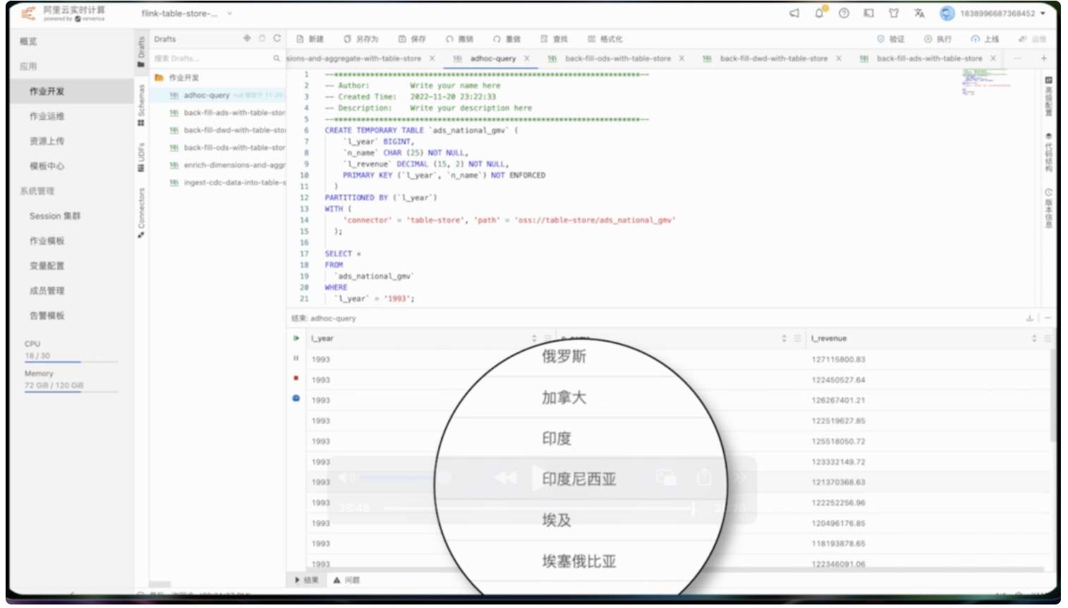Click 新建 to create new draft
This screenshot has width=1068, height=608.
[x=310, y=39]
